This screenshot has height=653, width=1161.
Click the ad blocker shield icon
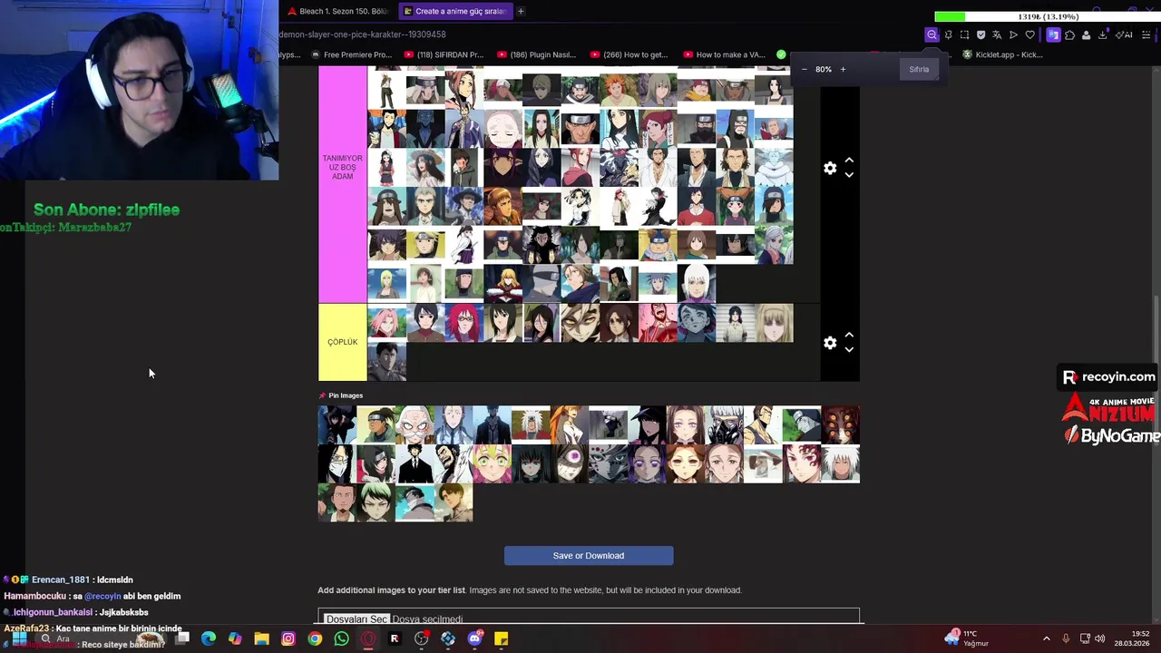click(x=981, y=34)
